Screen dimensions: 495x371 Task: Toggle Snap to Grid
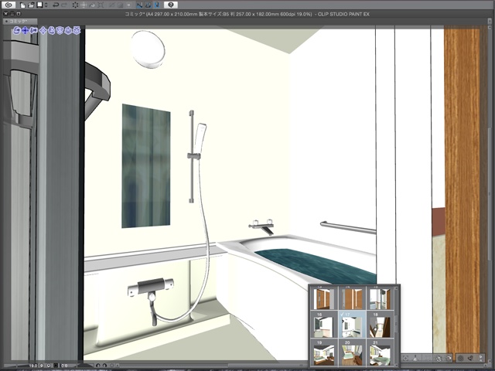click(x=157, y=5)
